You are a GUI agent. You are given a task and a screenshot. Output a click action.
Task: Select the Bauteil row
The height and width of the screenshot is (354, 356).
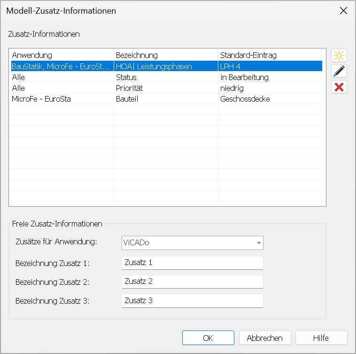point(167,99)
